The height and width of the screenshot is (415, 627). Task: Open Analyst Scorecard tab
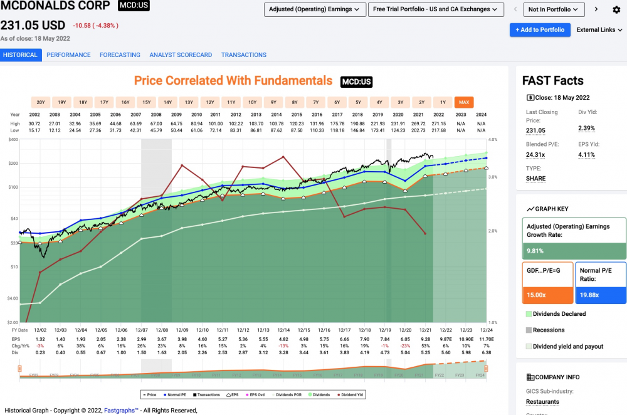[x=181, y=55]
